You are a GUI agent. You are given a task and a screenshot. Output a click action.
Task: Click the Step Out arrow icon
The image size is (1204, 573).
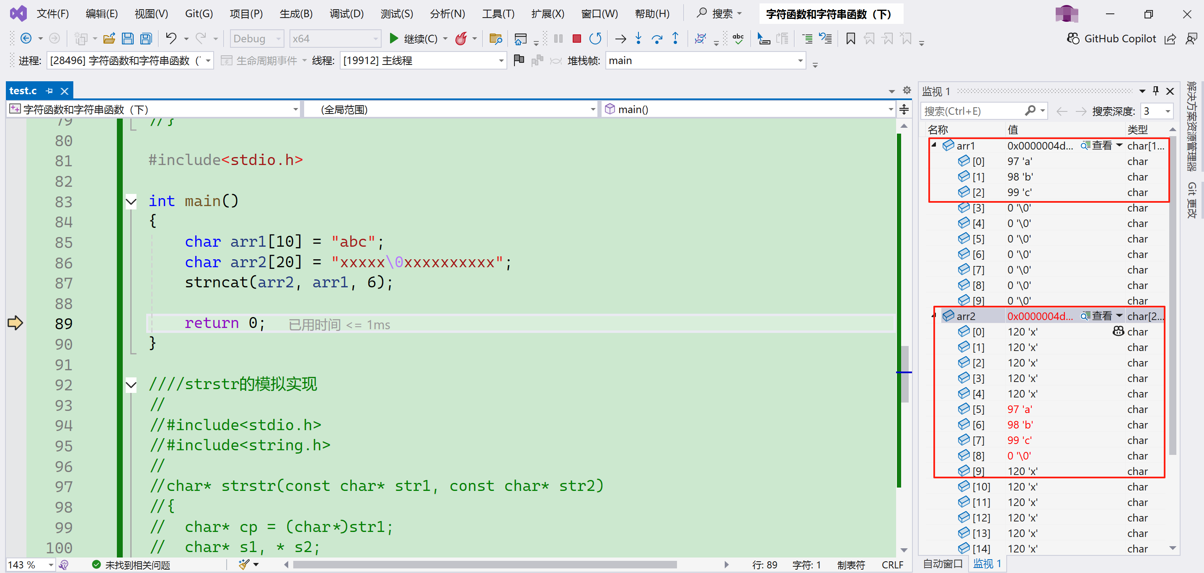coord(675,39)
